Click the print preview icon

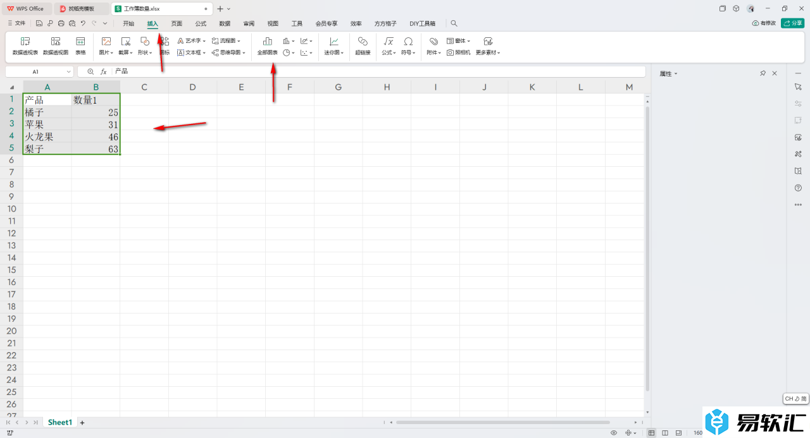click(x=72, y=23)
